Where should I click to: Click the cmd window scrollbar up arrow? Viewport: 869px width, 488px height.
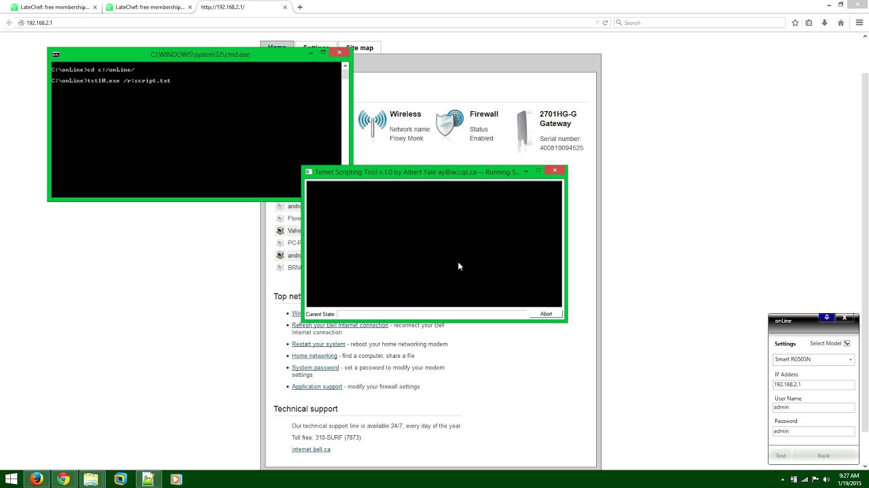point(345,66)
